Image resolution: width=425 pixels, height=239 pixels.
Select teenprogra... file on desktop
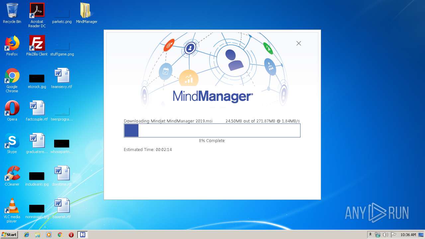(x=62, y=114)
